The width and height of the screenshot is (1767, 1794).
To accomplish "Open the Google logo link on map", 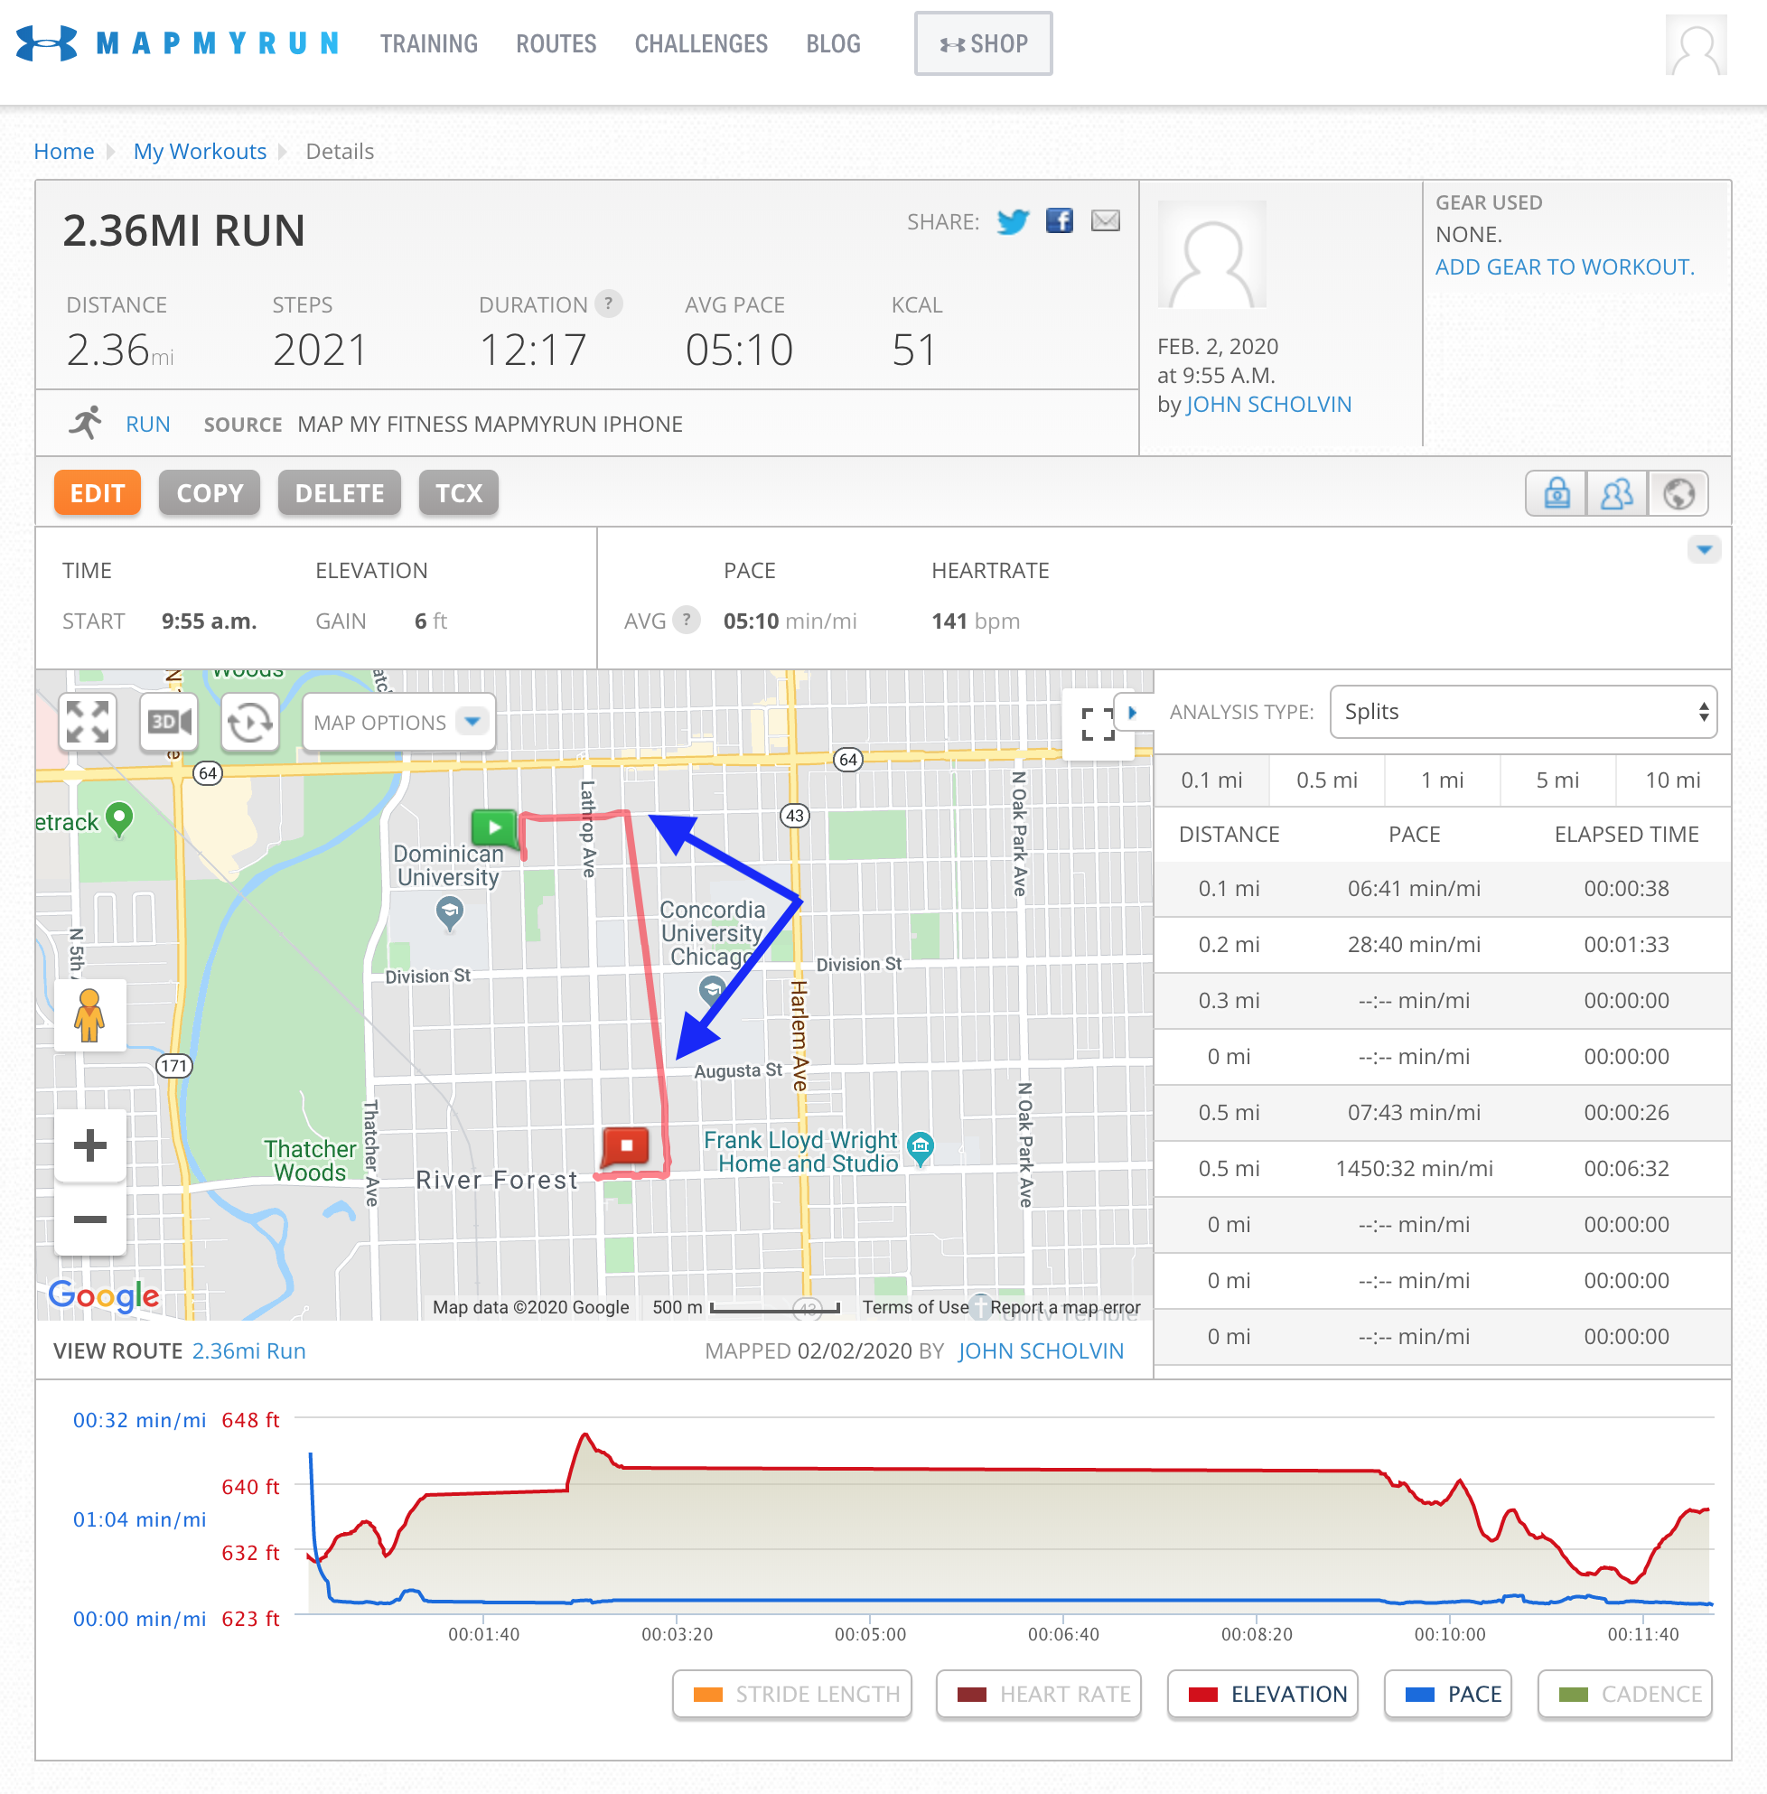I will coord(103,1294).
